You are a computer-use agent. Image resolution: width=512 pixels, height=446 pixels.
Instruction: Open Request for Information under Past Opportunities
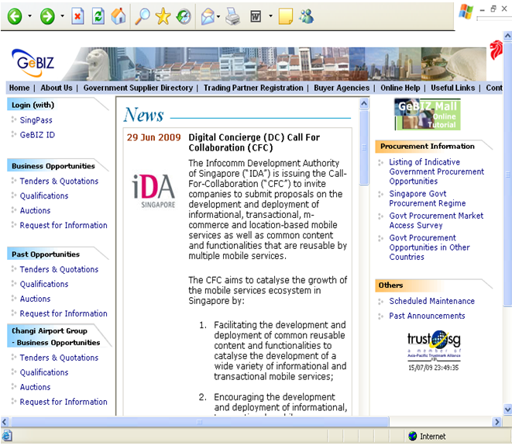64,313
